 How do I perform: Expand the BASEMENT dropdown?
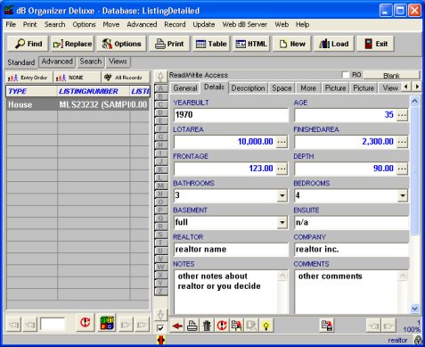click(x=282, y=222)
